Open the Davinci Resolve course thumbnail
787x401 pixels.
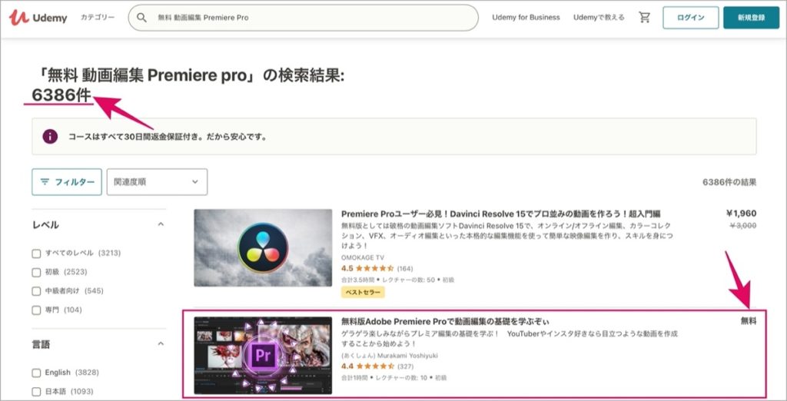point(263,248)
